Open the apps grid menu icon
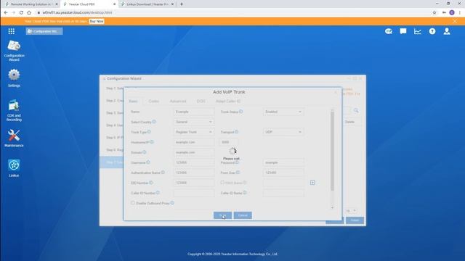Screen dimensions: 465x261 pyautogui.click(x=12, y=31)
